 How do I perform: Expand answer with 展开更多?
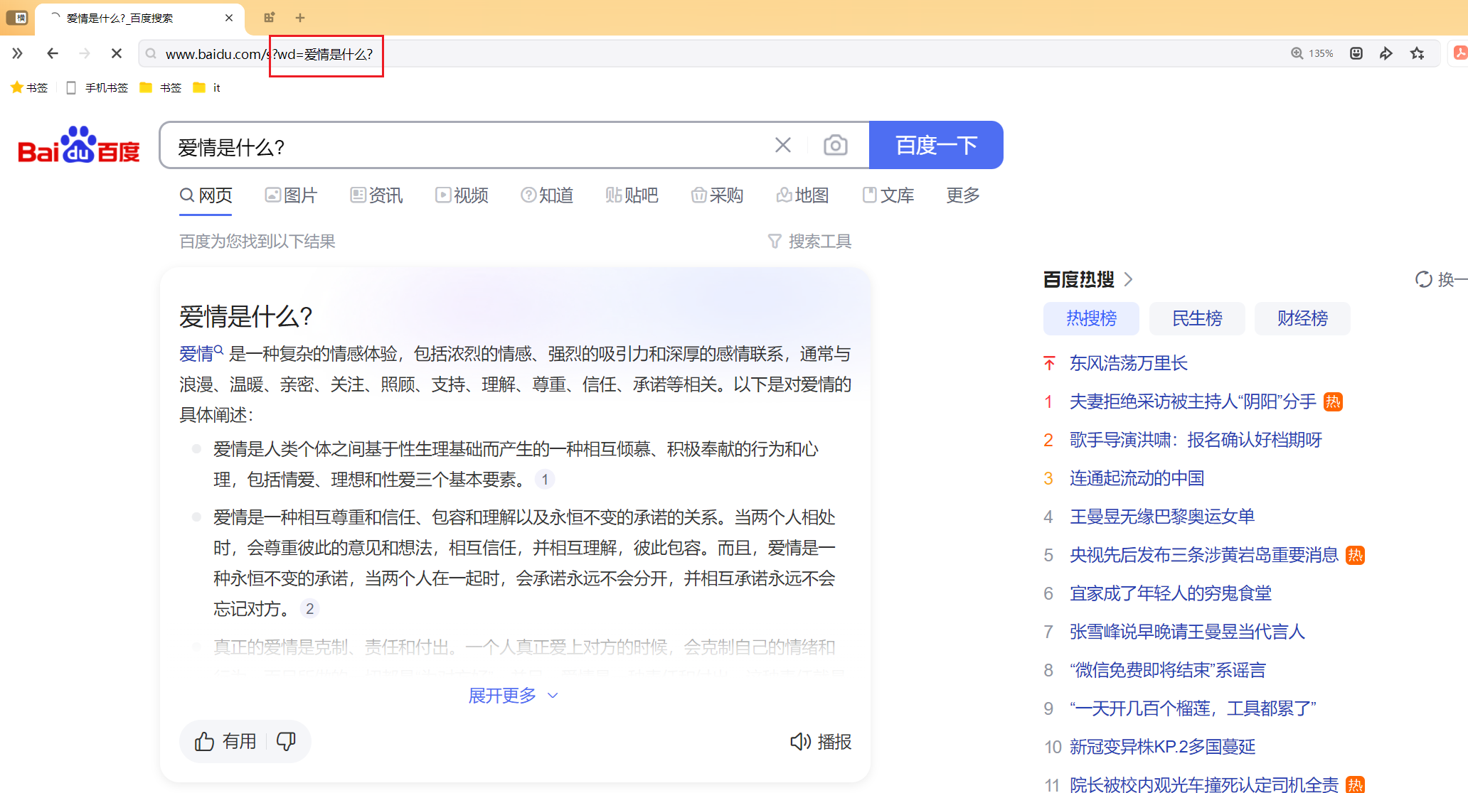click(514, 695)
